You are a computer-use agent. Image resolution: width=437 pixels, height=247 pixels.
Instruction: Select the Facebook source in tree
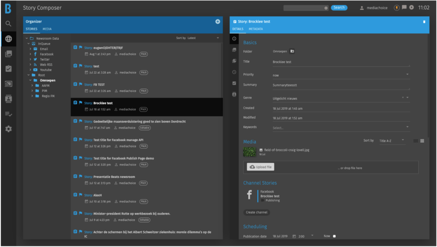(x=47, y=54)
